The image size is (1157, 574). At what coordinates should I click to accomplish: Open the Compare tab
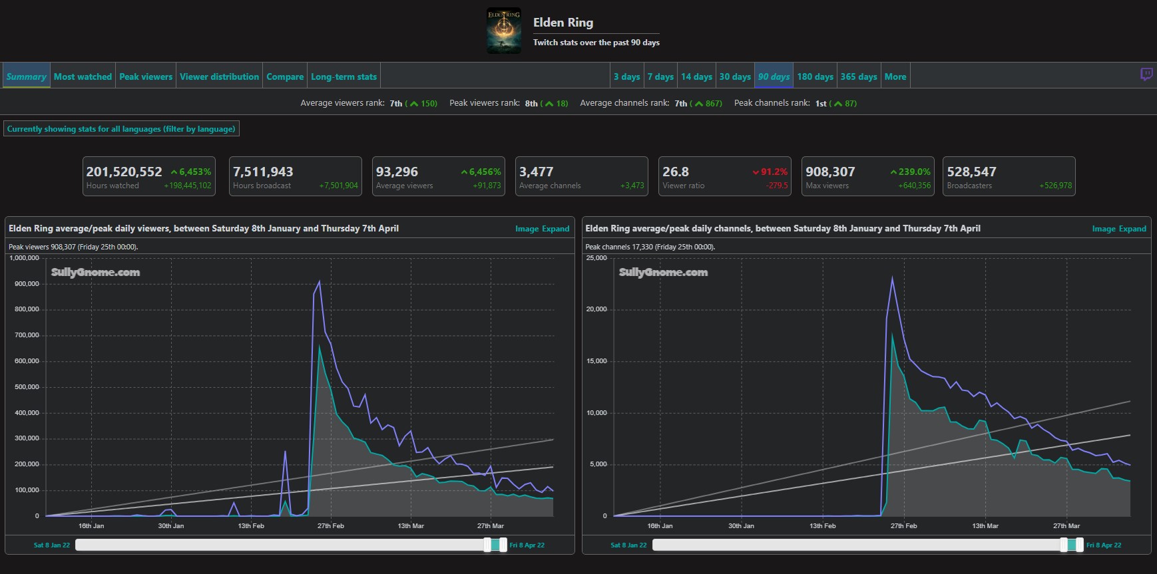[285, 76]
